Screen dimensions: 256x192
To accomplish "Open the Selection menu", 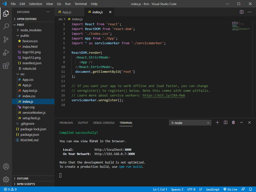I will [35, 4].
